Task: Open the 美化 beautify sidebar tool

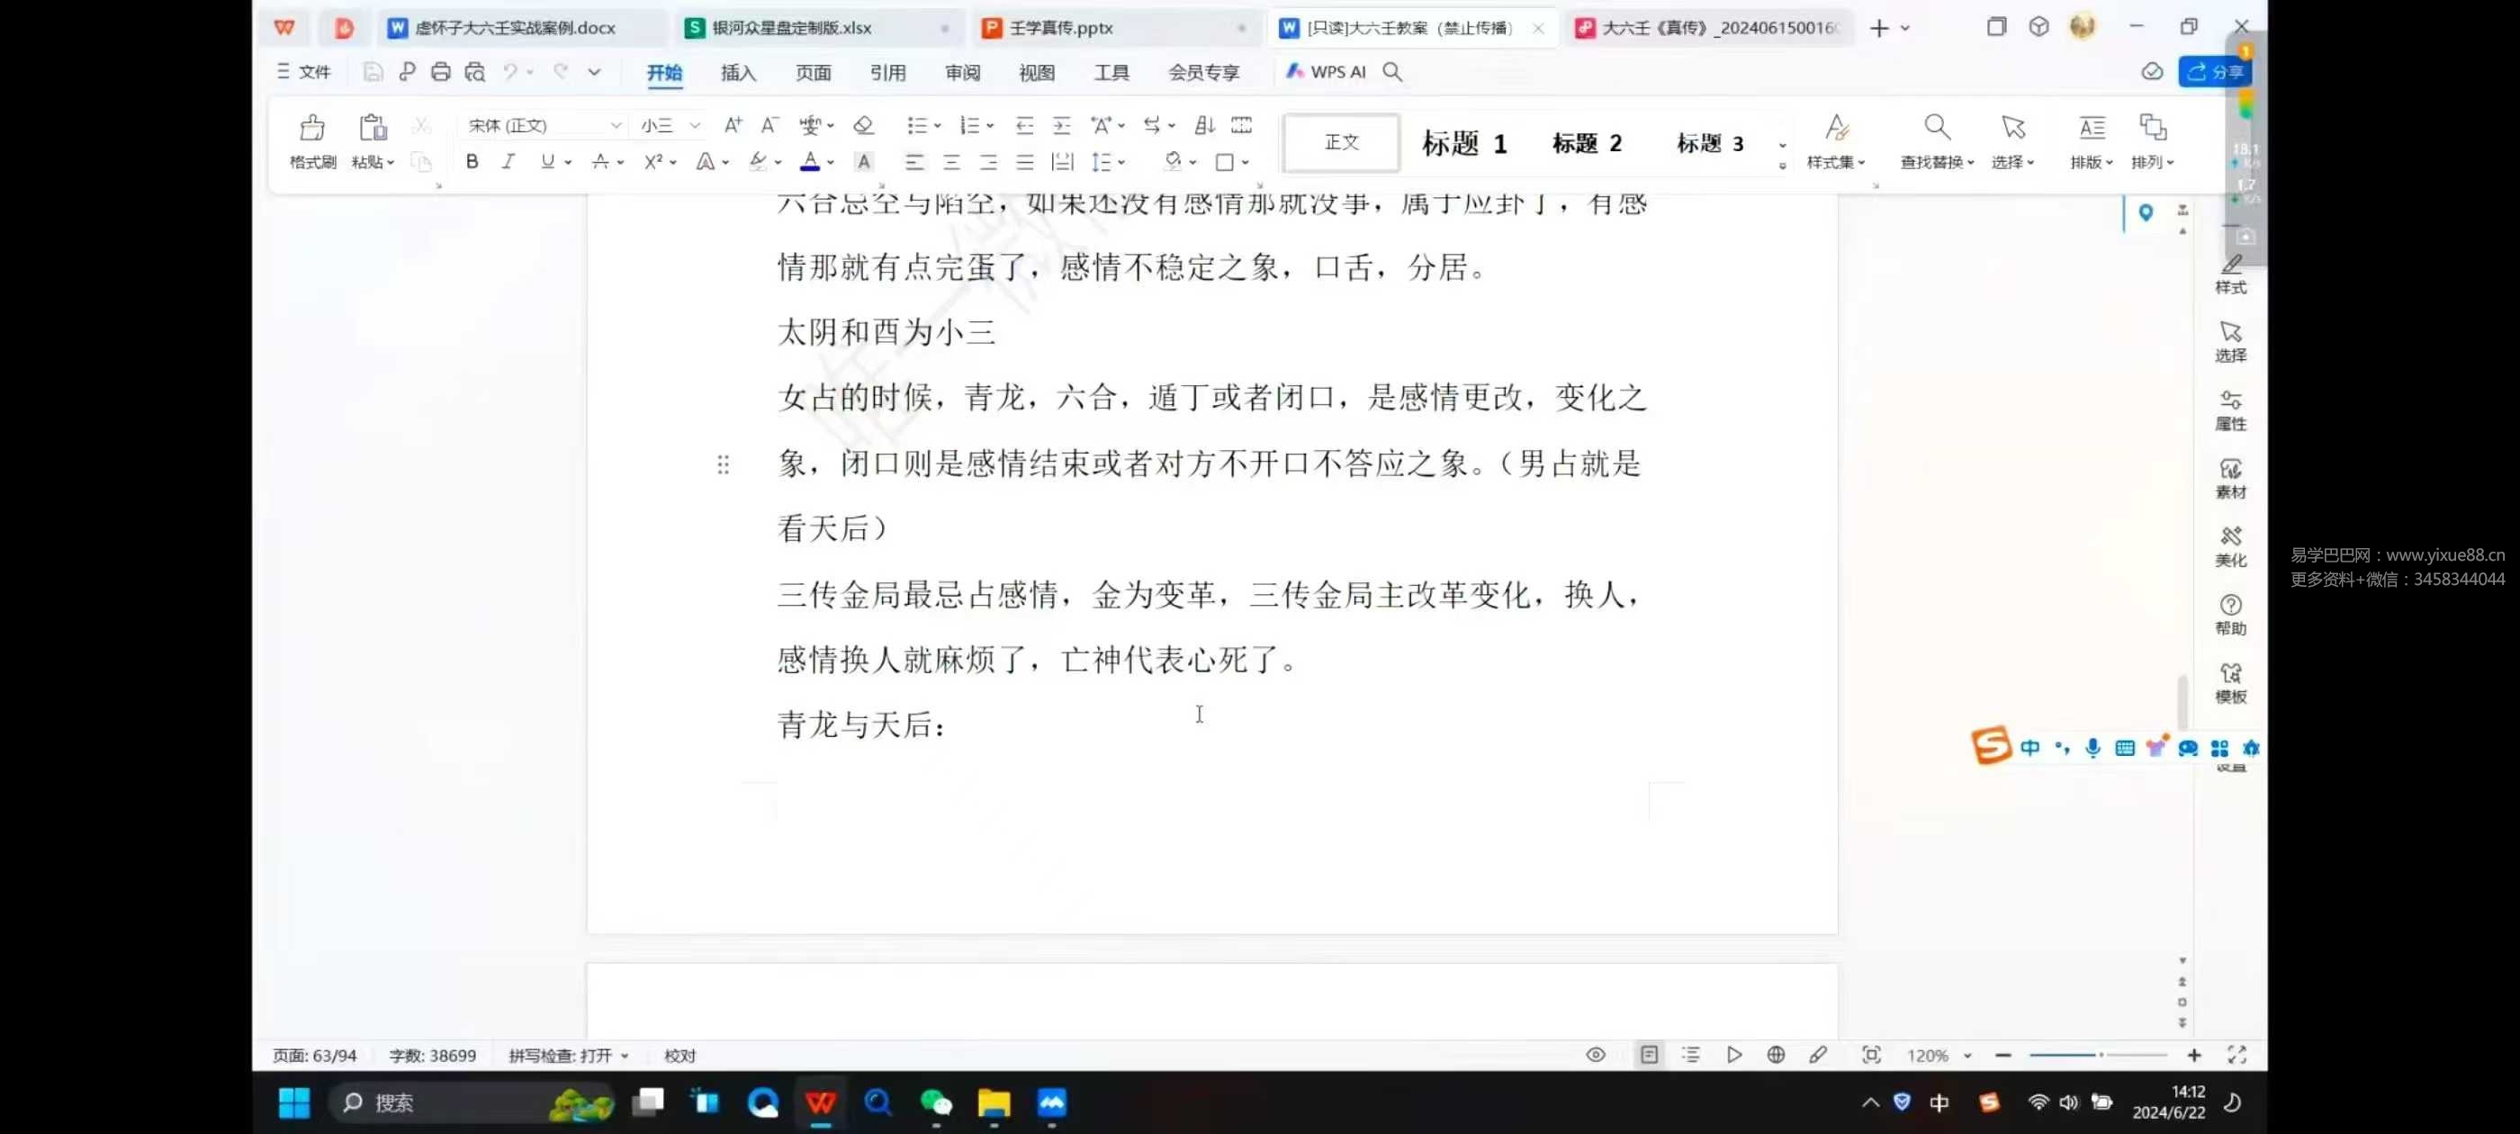Action: pos(2229,546)
